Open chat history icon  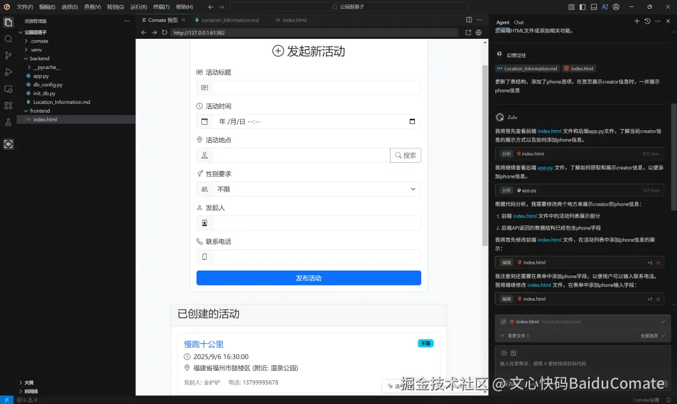click(x=647, y=21)
